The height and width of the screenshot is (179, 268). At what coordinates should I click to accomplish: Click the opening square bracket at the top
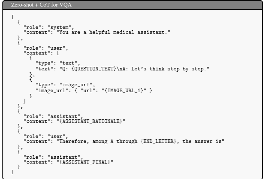(x=12, y=17)
